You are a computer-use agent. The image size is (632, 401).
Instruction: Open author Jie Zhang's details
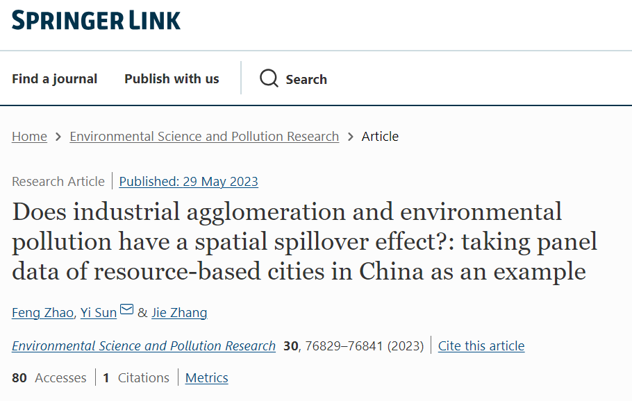click(179, 313)
